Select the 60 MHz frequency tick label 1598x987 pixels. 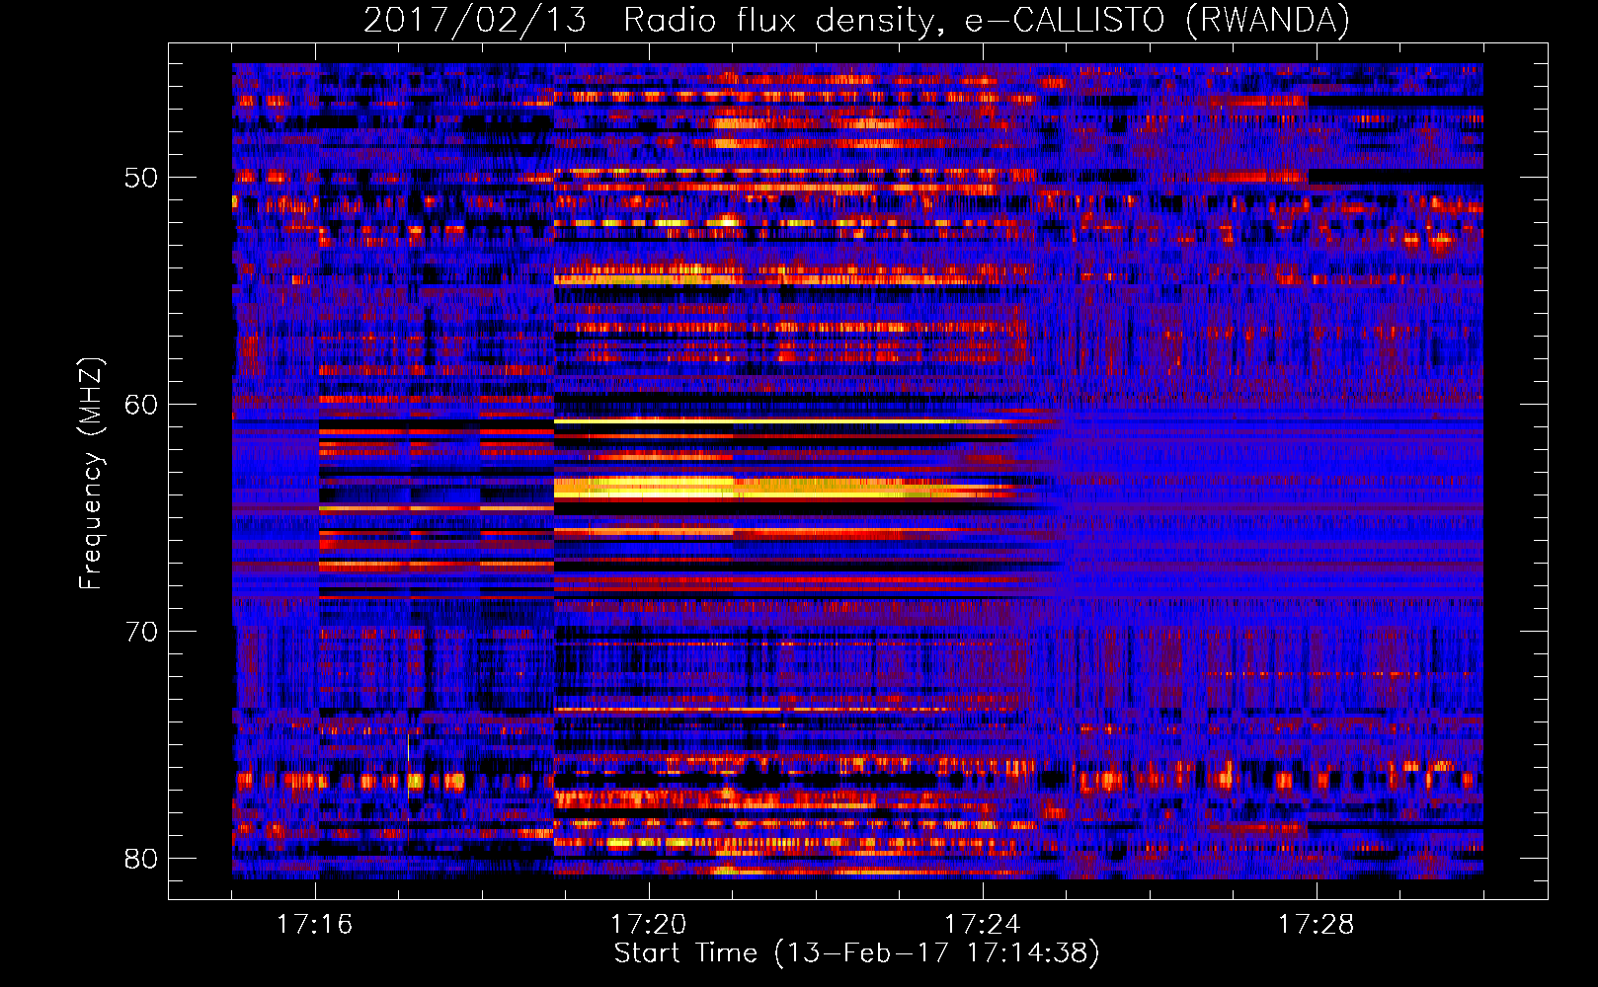click(141, 405)
